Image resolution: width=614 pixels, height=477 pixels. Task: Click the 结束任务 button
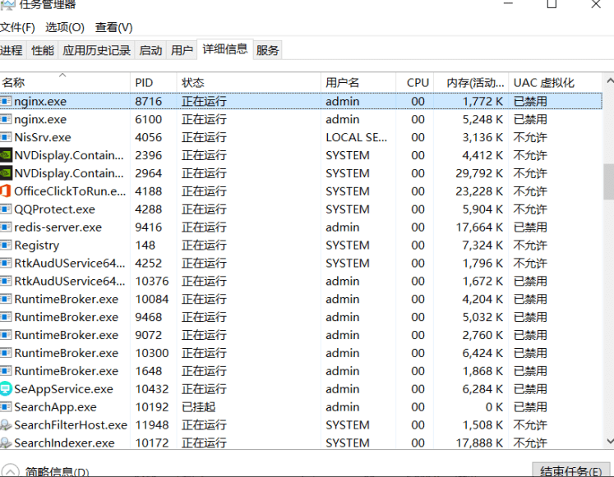pos(570,471)
